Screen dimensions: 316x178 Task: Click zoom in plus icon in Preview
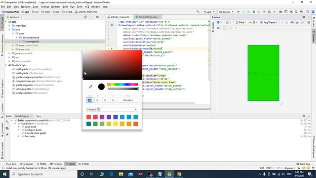coord(297,22)
